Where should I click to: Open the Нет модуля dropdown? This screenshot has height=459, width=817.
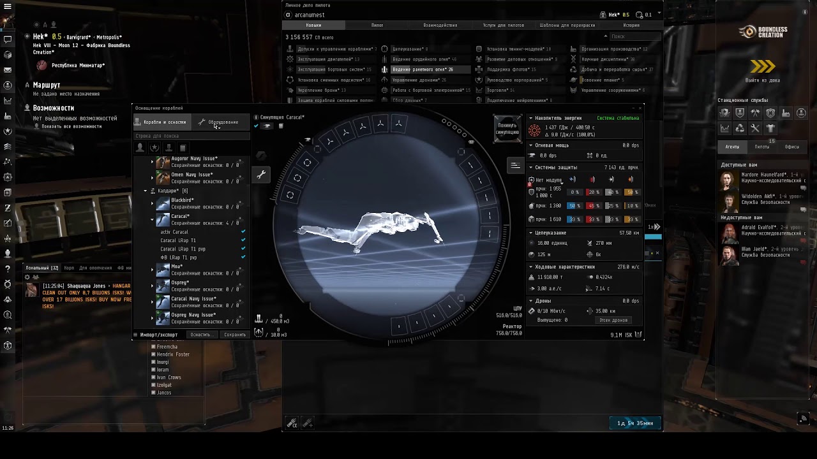tap(548, 180)
